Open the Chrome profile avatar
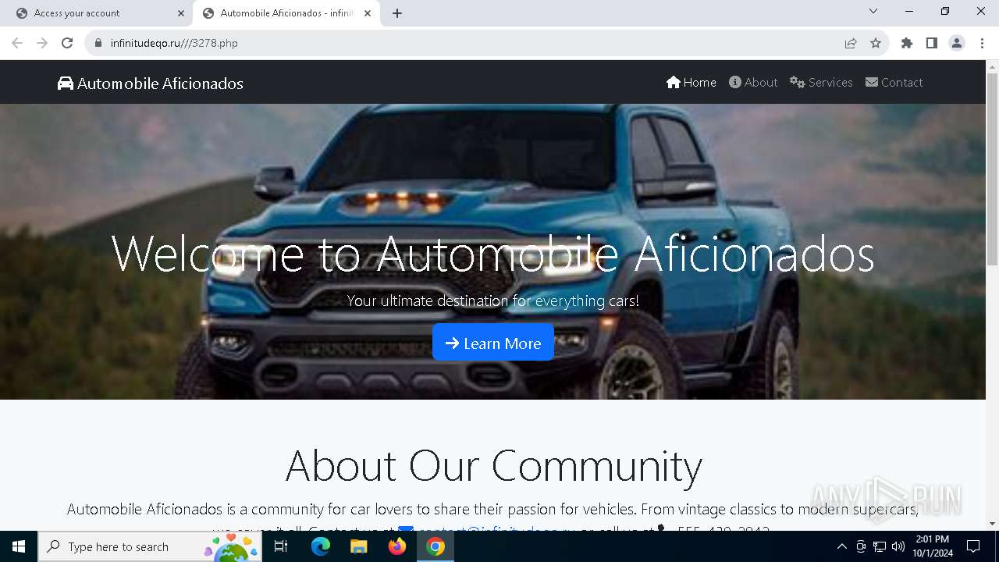 [957, 43]
